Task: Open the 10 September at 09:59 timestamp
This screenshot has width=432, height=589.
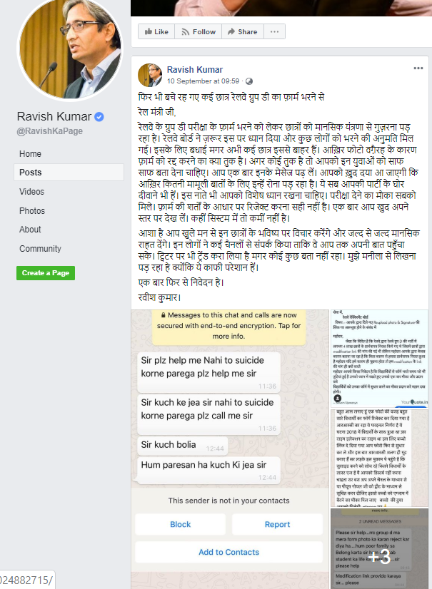Action: [204, 81]
